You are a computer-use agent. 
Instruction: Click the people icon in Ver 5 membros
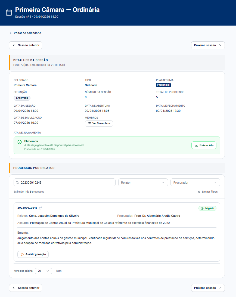[89, 123]
